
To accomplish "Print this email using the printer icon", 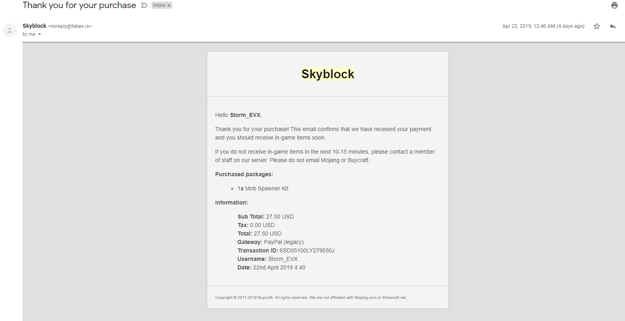I will pos(615,5).
